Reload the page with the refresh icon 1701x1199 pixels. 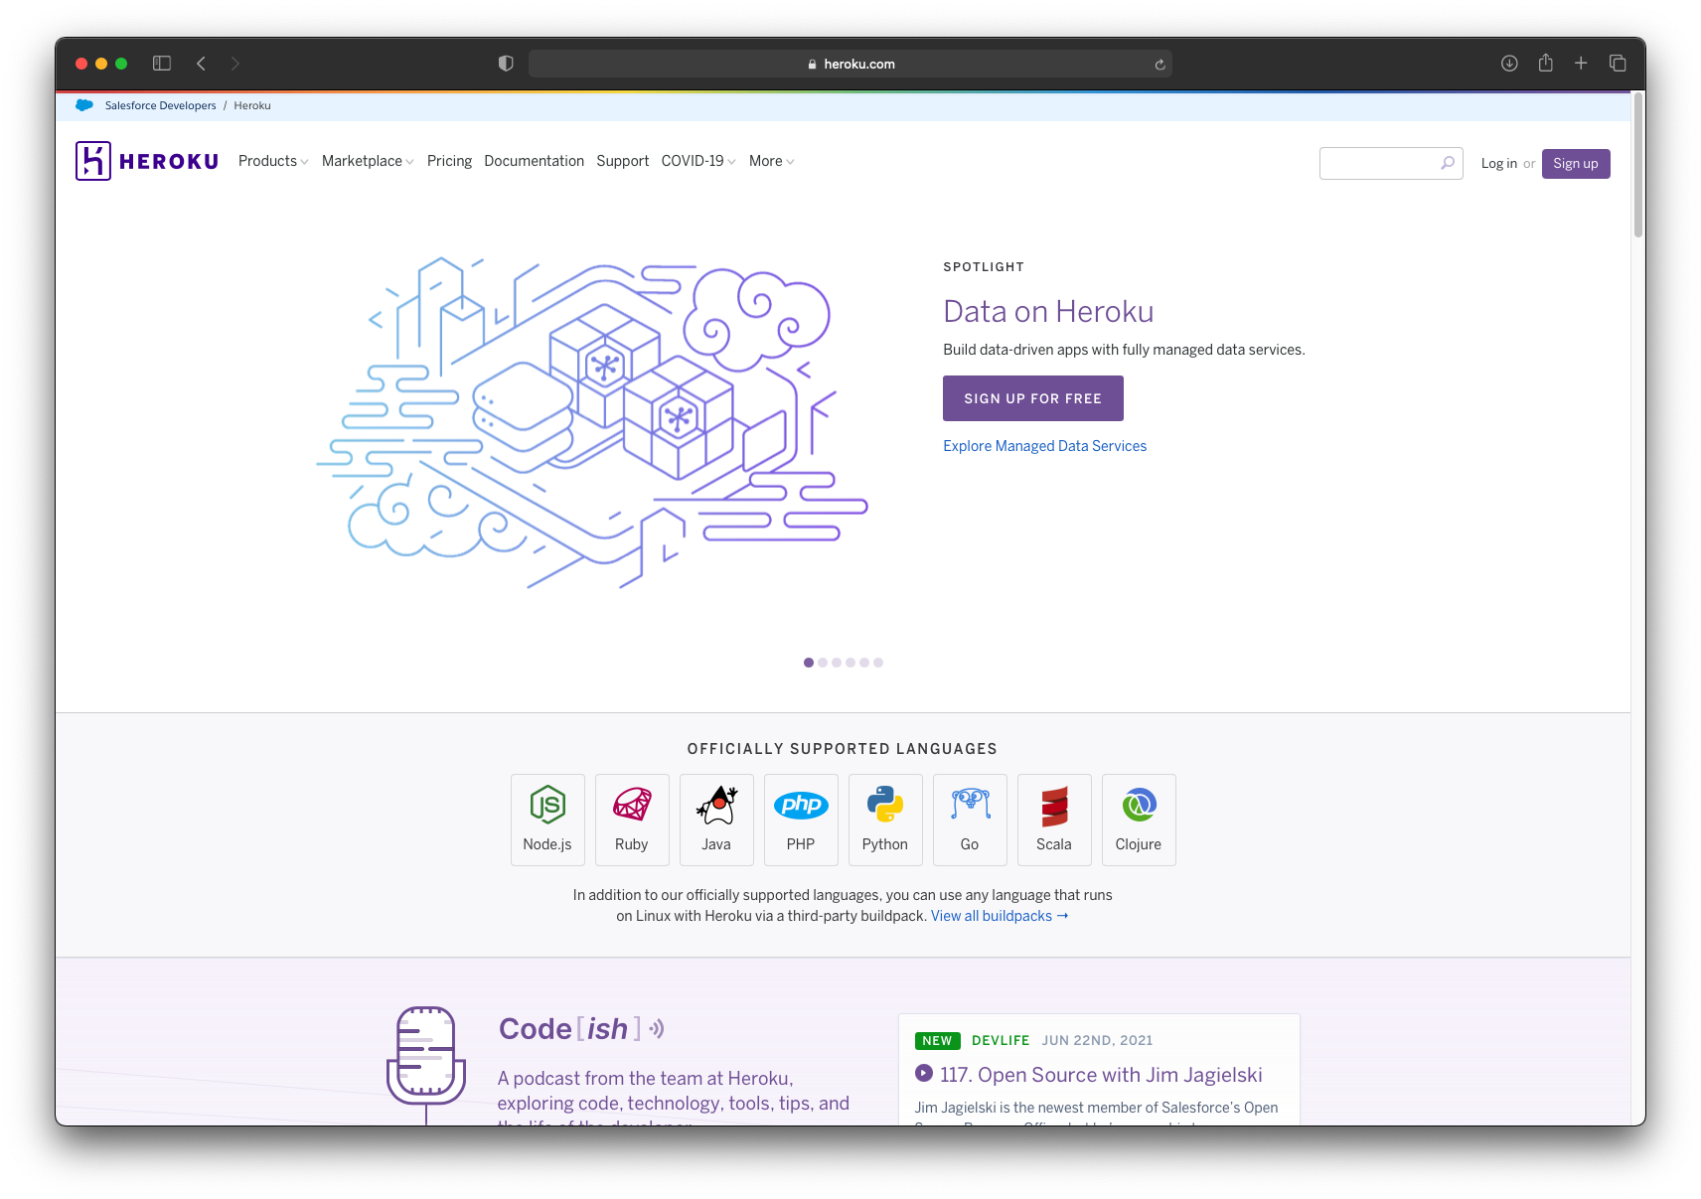click(1160, 65)
